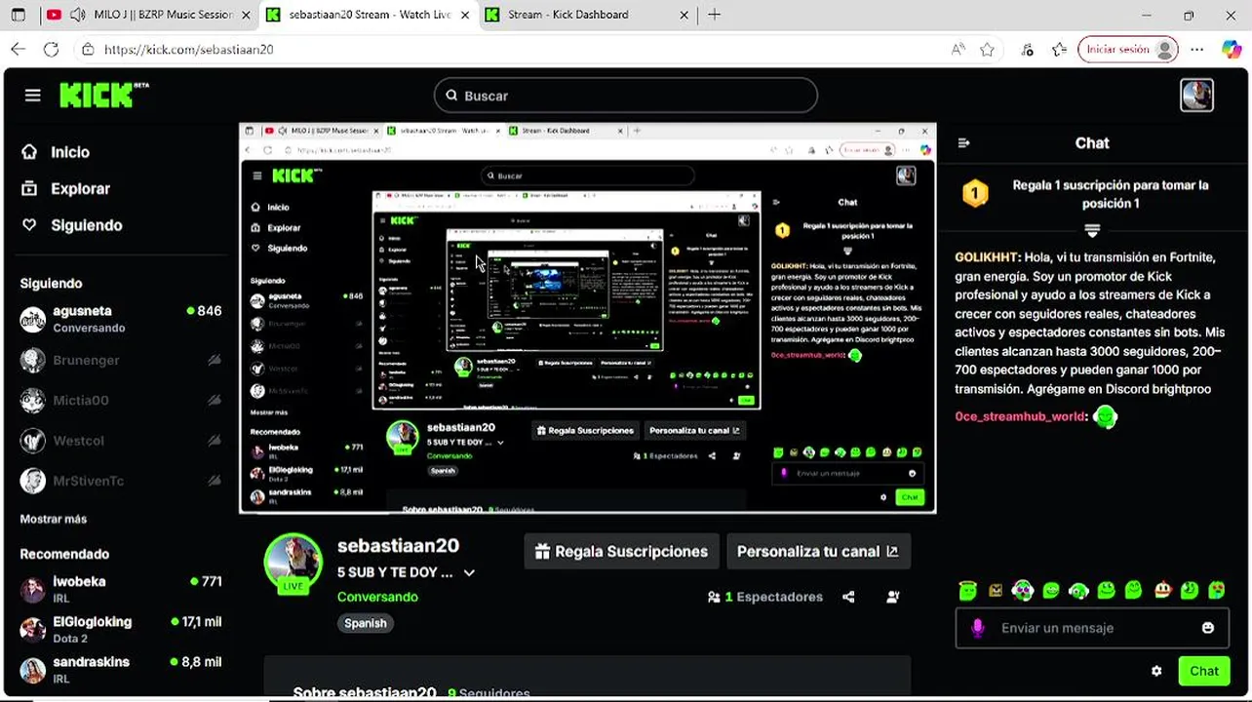
Task: Open the browser favorites list icon
Action: tap(1059, 50)
